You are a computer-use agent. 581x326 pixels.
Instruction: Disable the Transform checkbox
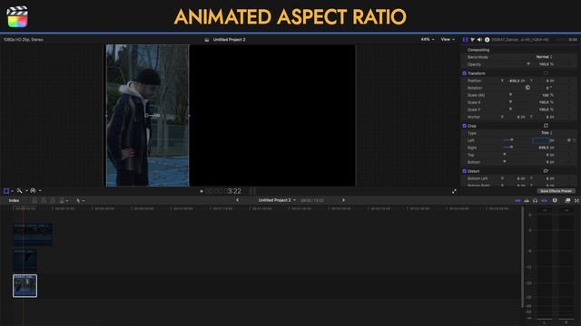464,73
